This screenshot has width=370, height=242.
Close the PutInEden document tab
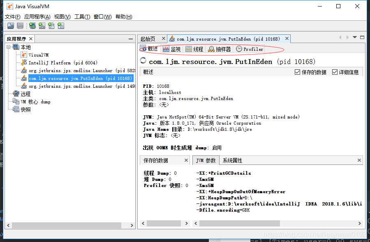pyautogui.click(x=287, y=39)
